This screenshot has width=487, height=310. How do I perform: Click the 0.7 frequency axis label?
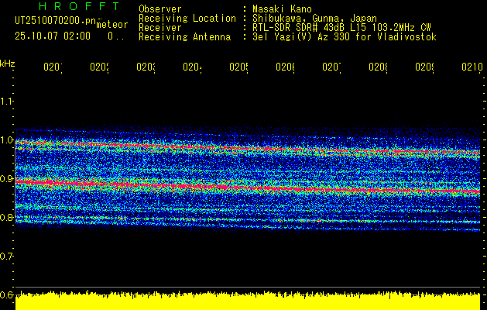tap(6, 257)
